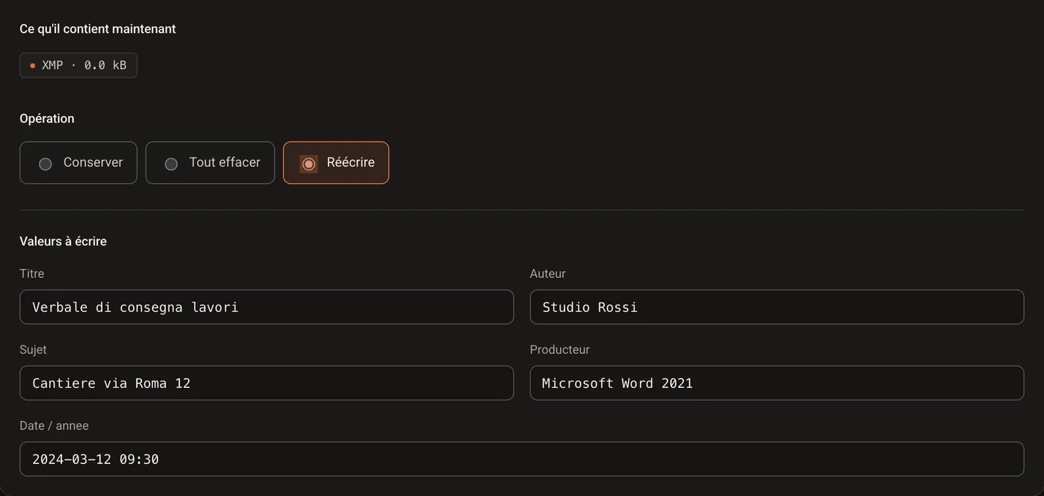1044x496 pixels.
Task: Click the Sujet field label
Action: 33,350
